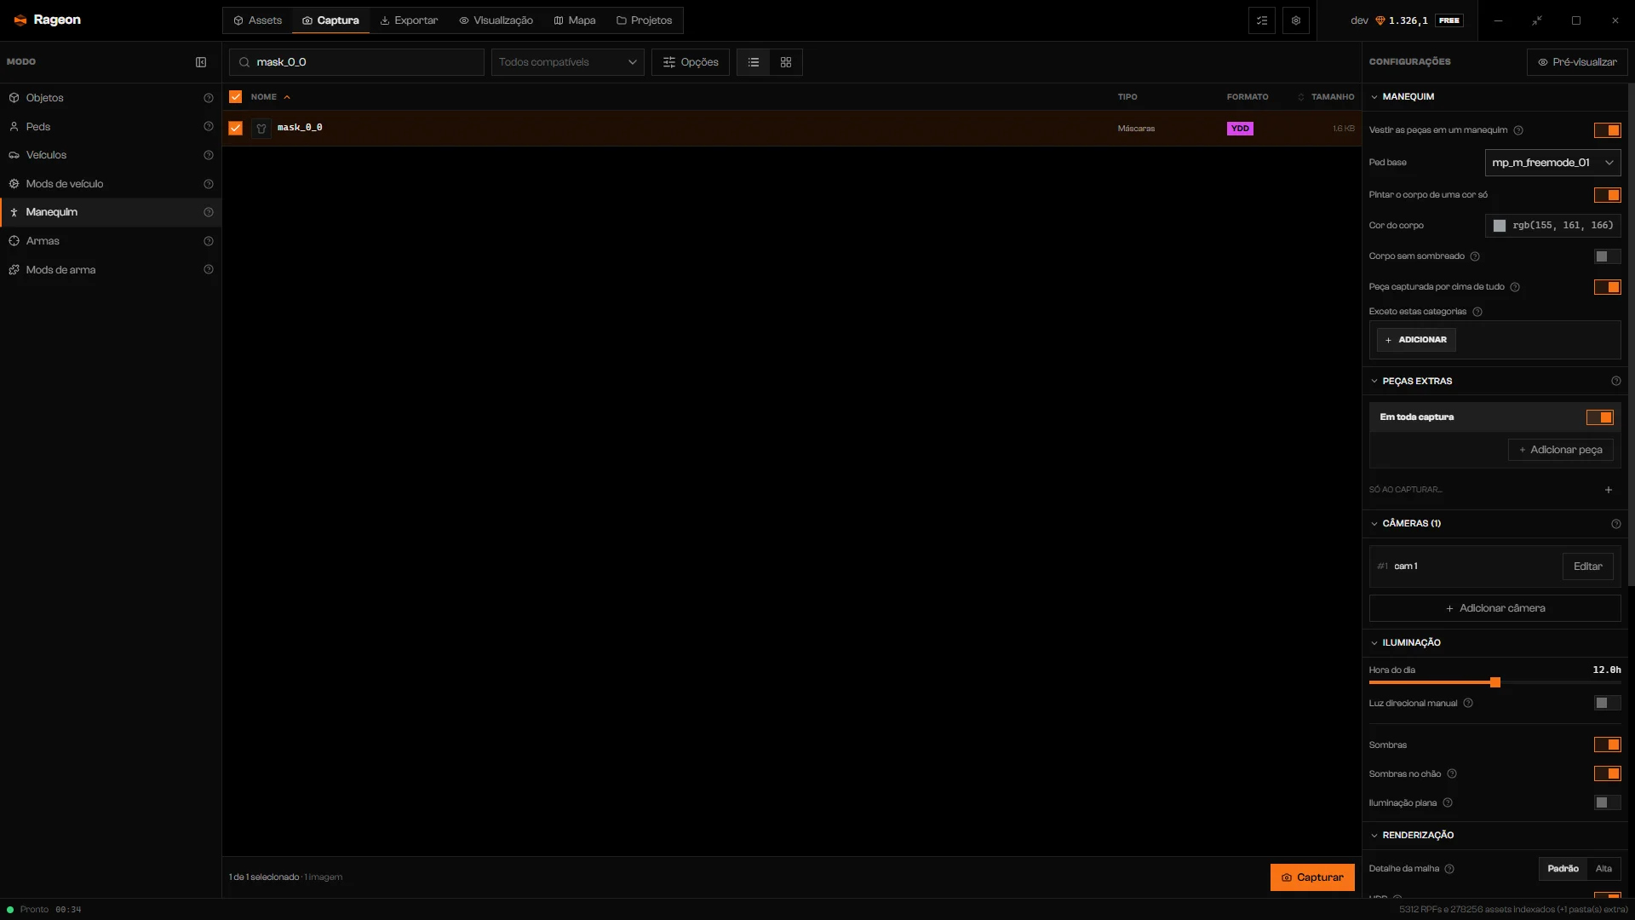Click the Hora do dia slider handle

(1495, 682)
